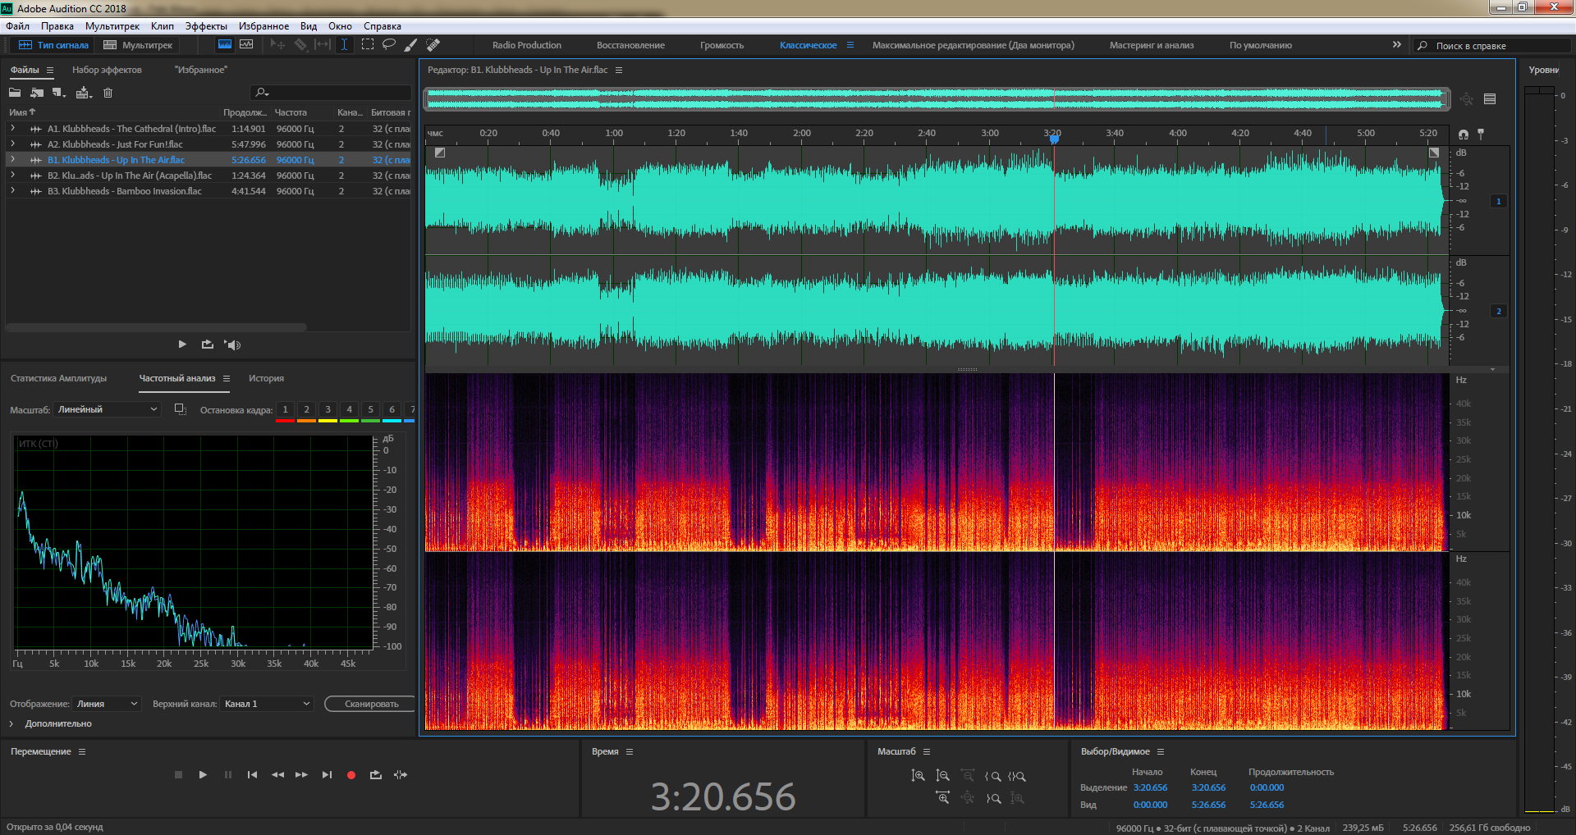Click the Record button
This screenshot has width=1576, height=835.
(x=351, y=774)
